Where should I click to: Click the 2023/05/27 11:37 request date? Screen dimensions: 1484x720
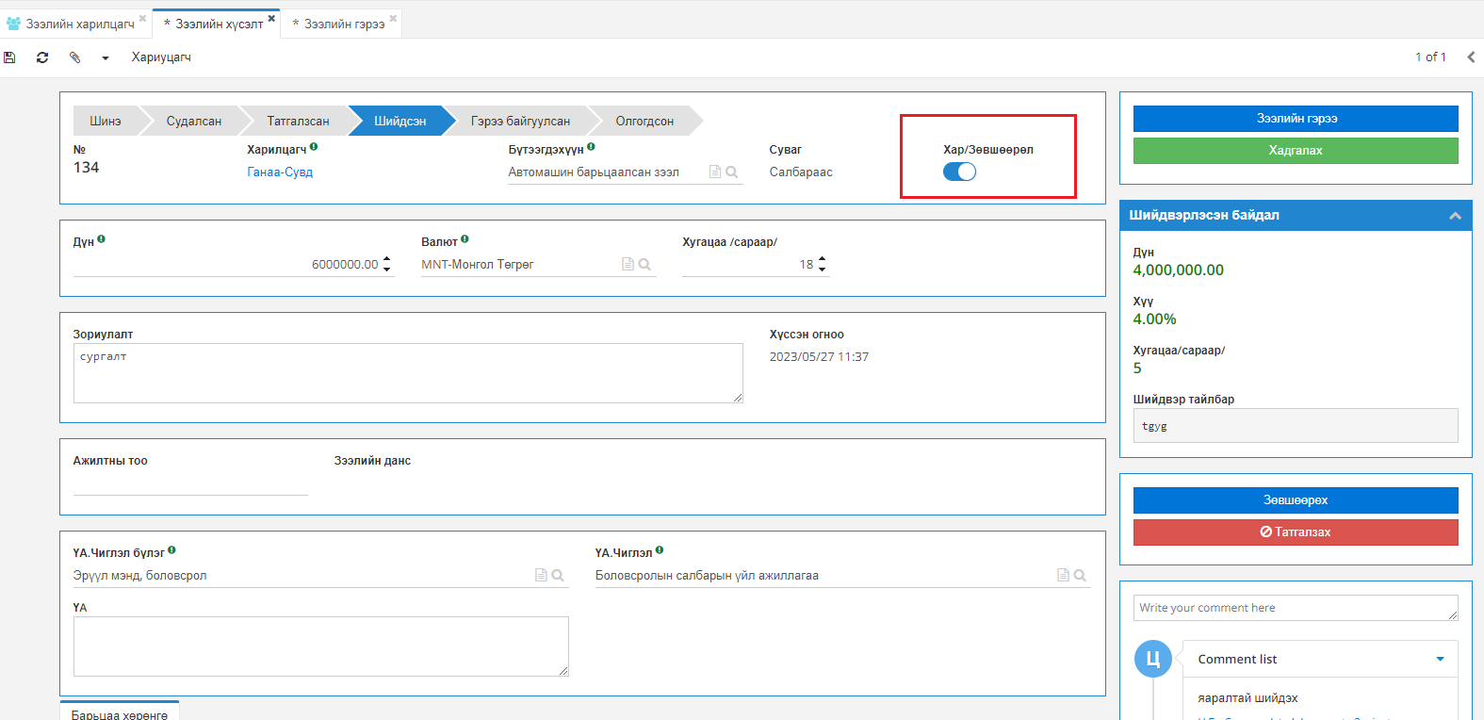click(819, 357)
